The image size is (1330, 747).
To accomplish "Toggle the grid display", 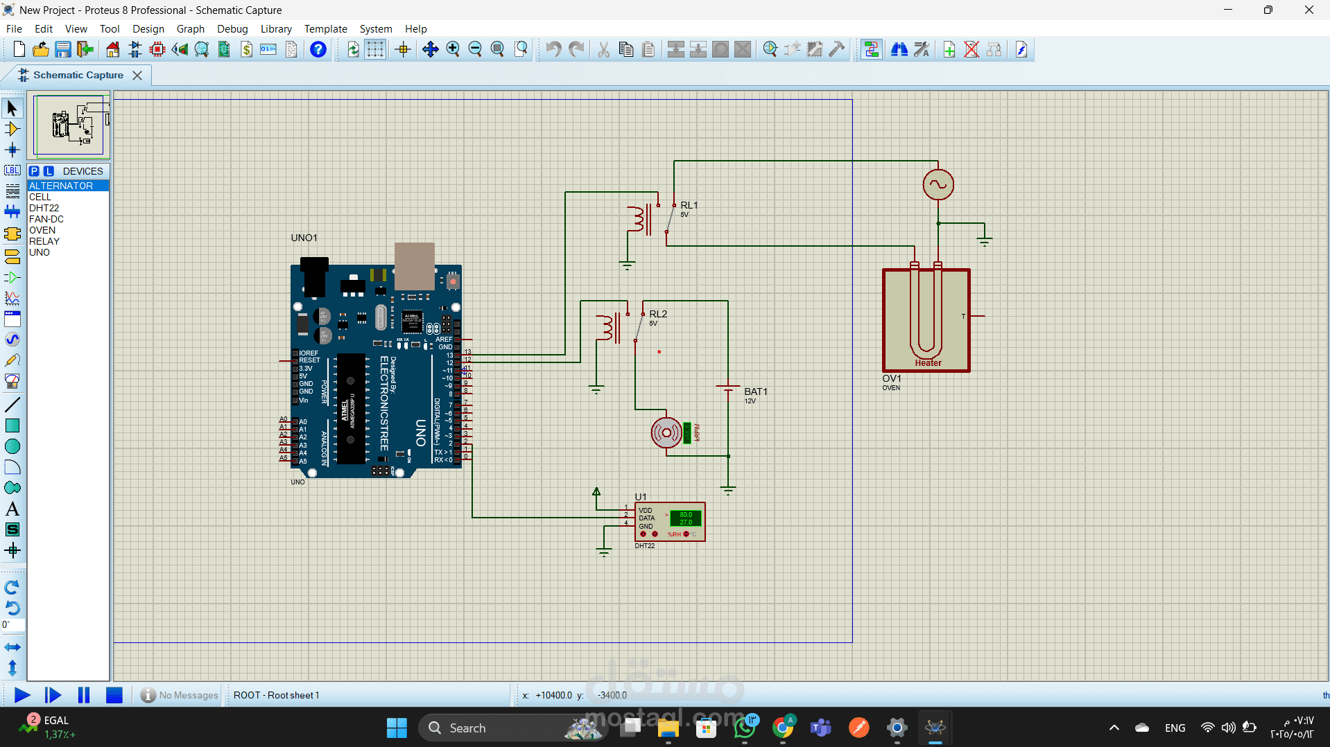I will pyautogui.click(x=375, y=49).
